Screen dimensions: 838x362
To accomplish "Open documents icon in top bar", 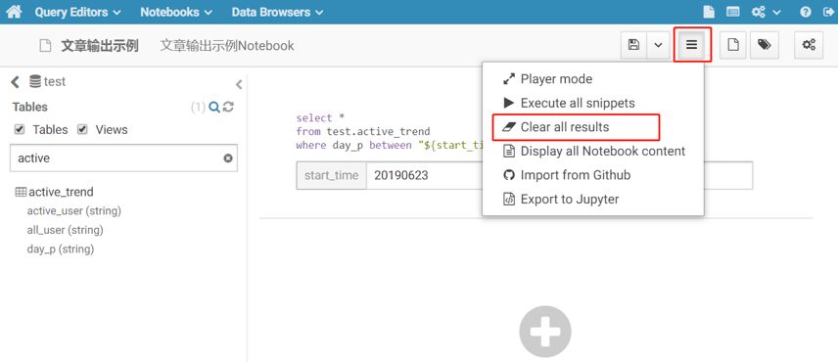I will coord(709,12).
